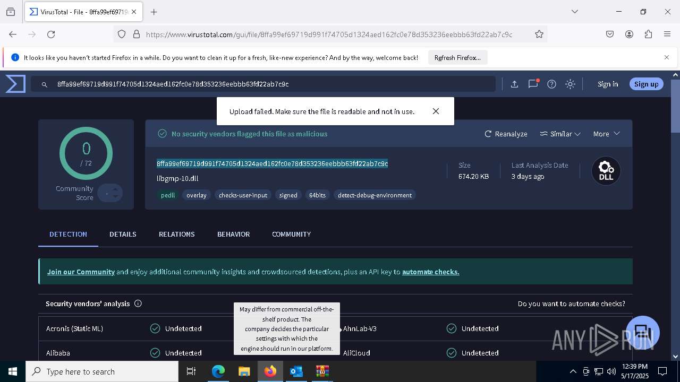680x382 pixels.
Task: Open Microsoft Edge from the taskbar
Action: coord(218,371)
